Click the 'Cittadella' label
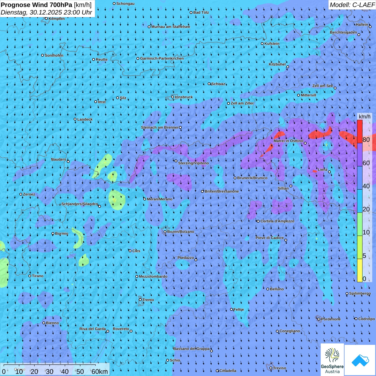 [x=228, y=371]
